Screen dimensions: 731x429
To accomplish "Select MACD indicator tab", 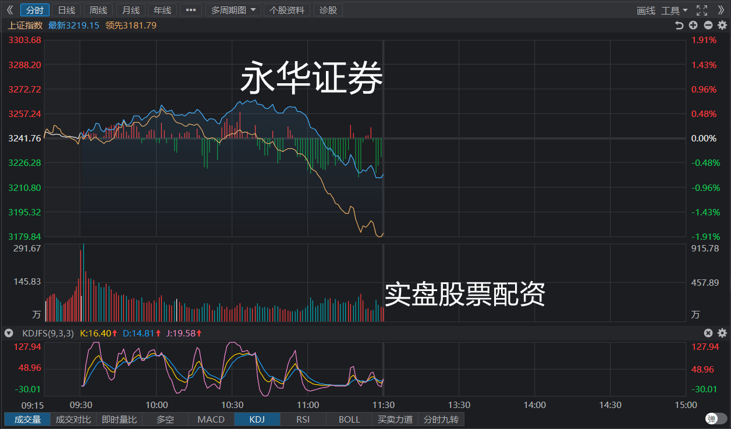I will point(211,419).
